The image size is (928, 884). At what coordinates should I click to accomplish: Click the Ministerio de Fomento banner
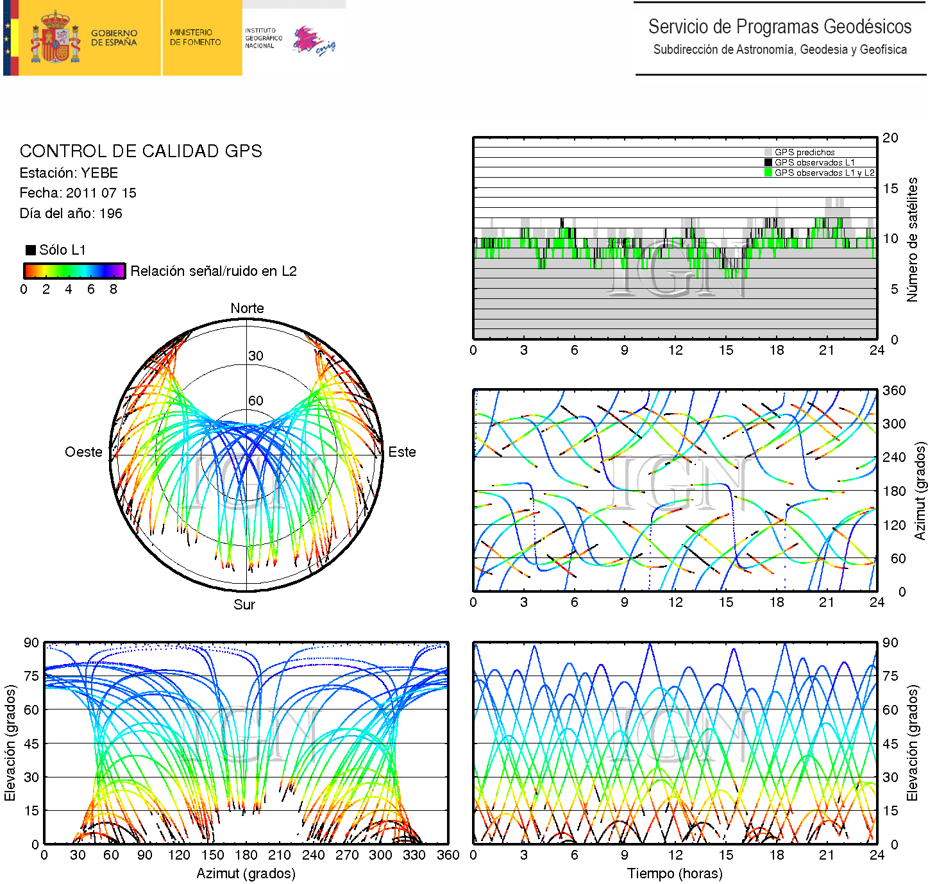click(x=195, y=37)
